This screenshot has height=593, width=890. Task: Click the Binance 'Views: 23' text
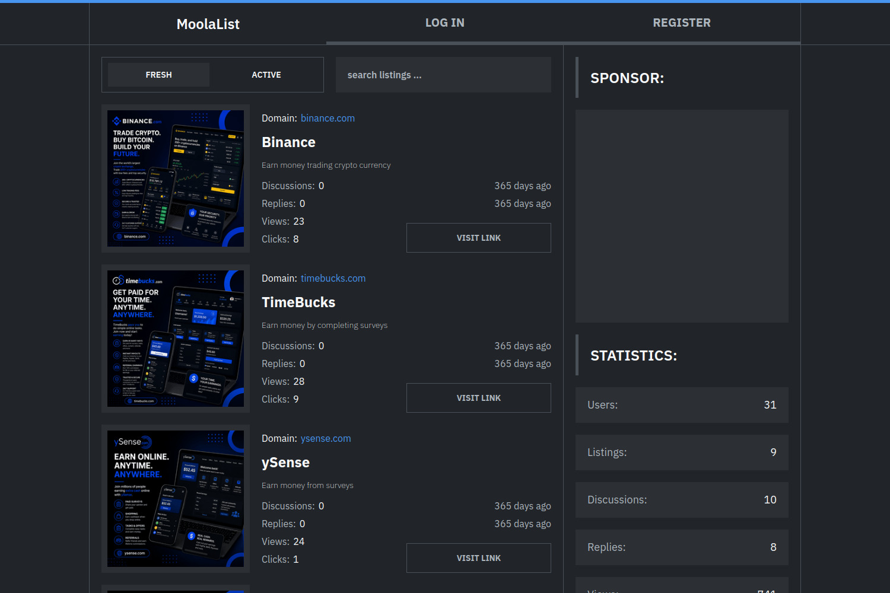pyautogui.click(x=283, y=221)
